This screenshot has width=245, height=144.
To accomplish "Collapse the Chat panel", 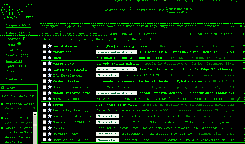I will 3,88.
